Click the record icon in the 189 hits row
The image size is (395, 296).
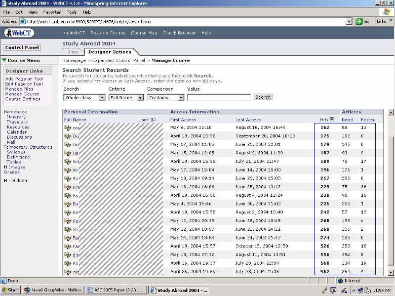click(x=67, y=161)
